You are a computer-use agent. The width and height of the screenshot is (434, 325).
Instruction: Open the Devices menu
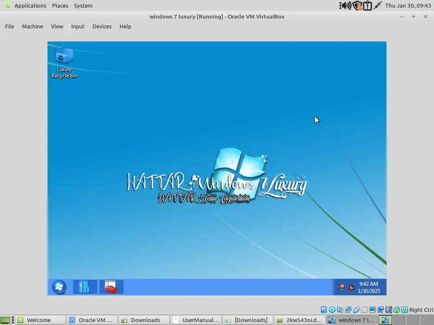pos(102,27)
